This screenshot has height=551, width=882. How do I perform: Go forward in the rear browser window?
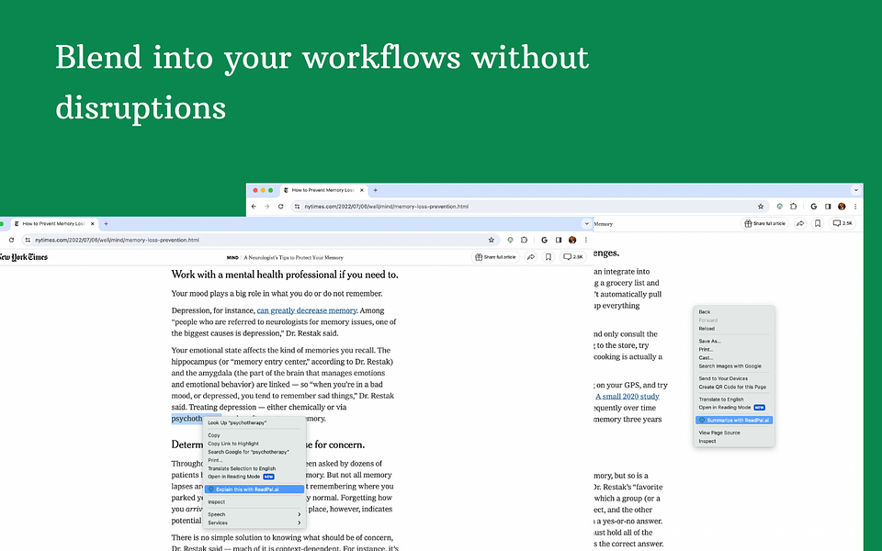click(267, 207)
